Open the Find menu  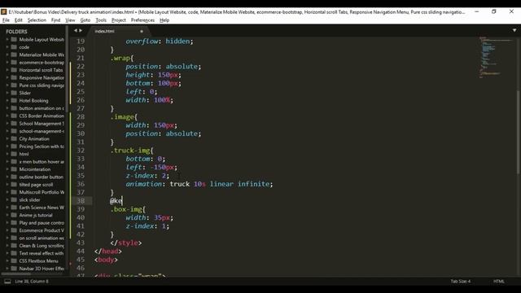tap(55, 20)
